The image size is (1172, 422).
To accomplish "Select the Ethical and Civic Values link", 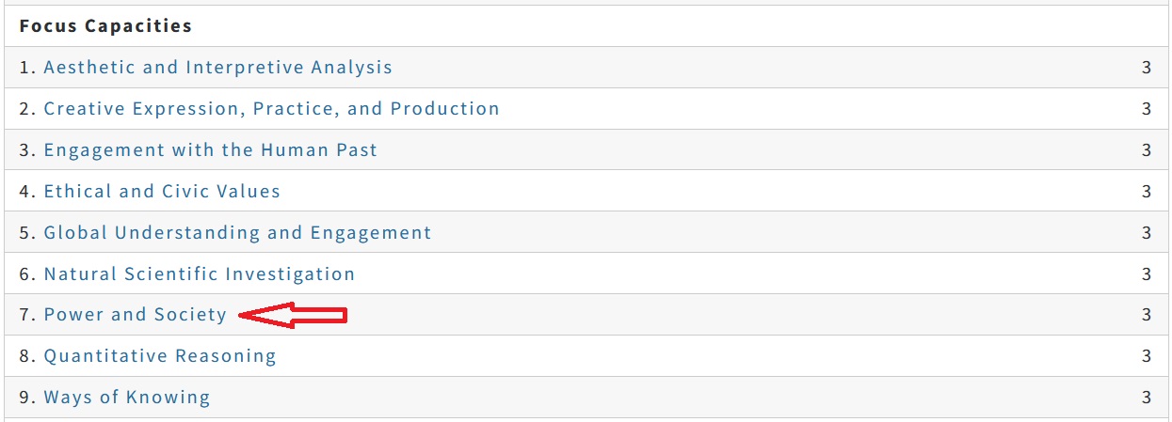I will pos(162,192).
